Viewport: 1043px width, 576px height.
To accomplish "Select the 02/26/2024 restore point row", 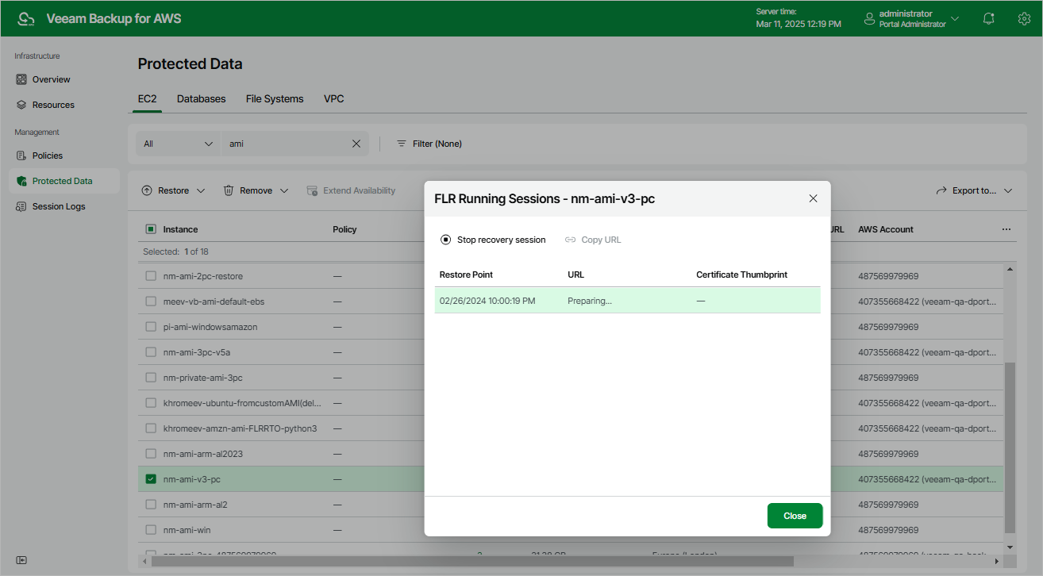I will tap(627, 301).
